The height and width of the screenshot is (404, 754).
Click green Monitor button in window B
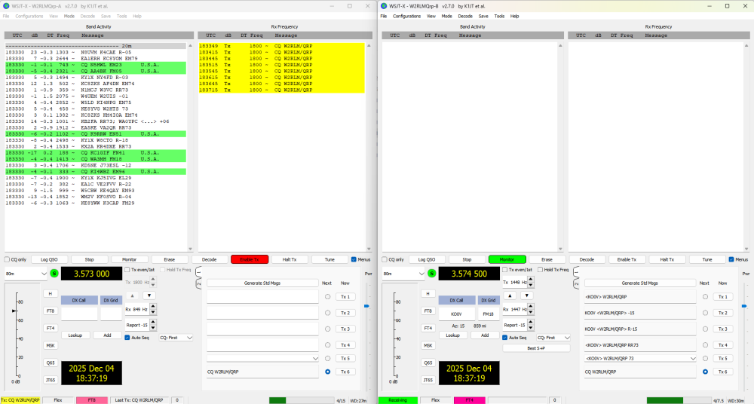(507, 260)
